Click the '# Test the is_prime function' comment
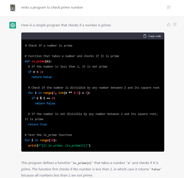Screen dimensions: 184x178 pos(48,135)
